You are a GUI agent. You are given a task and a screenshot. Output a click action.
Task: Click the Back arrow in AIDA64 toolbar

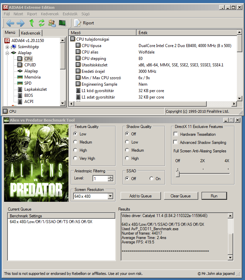(x=10, y=23)
